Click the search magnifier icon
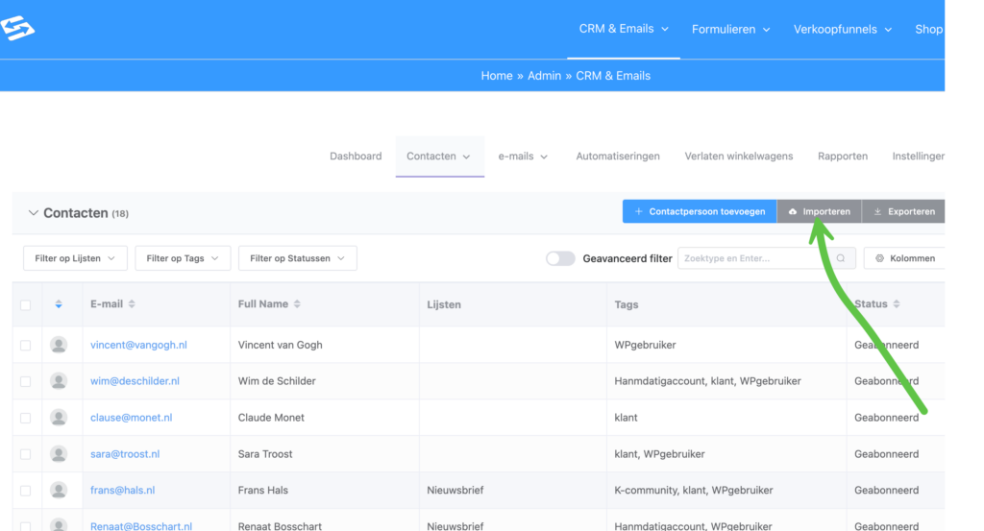The height and width of the screenshot is (531, 984). 841,258
